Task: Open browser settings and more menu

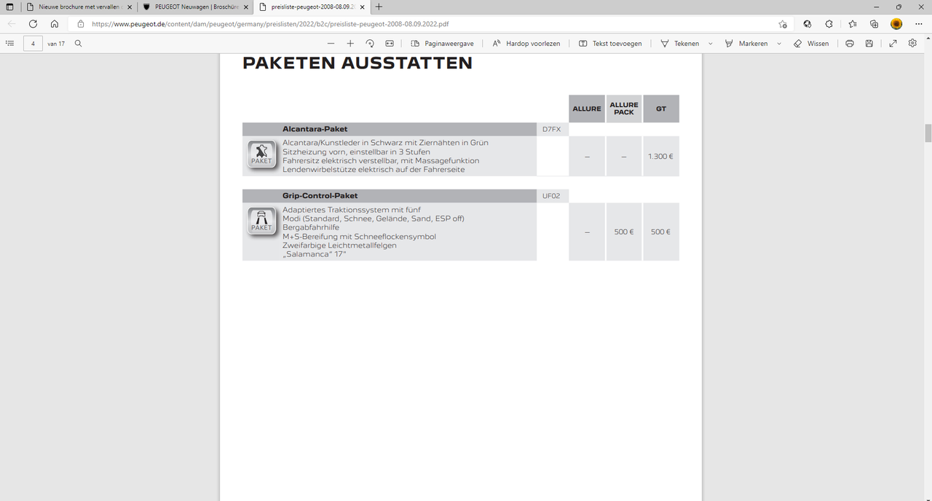Action: tap(919, 23)
